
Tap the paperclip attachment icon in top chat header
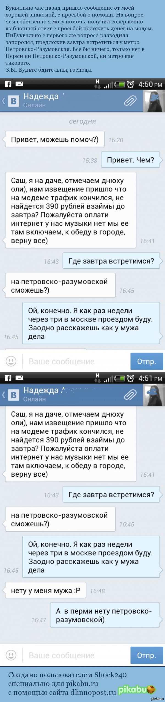pos(130,101)
